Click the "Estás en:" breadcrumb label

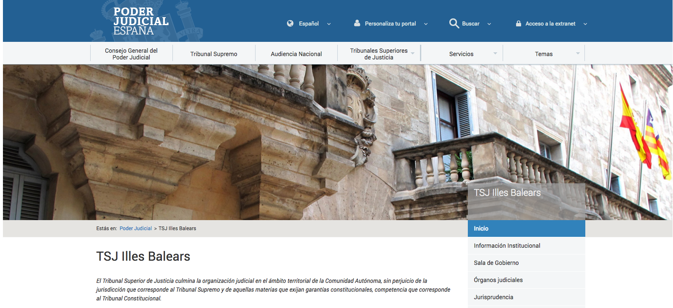(x=107, y=228)
